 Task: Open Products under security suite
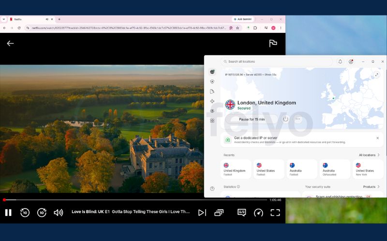tap(371, 187)
